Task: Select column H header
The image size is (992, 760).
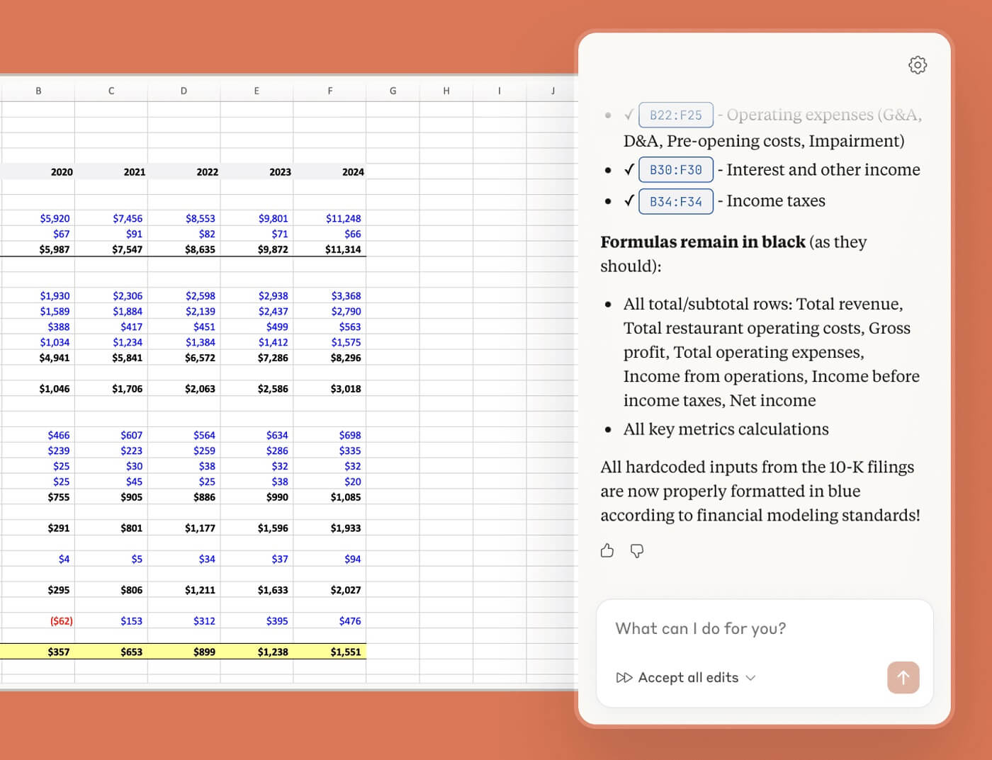Action: point(446,91)
